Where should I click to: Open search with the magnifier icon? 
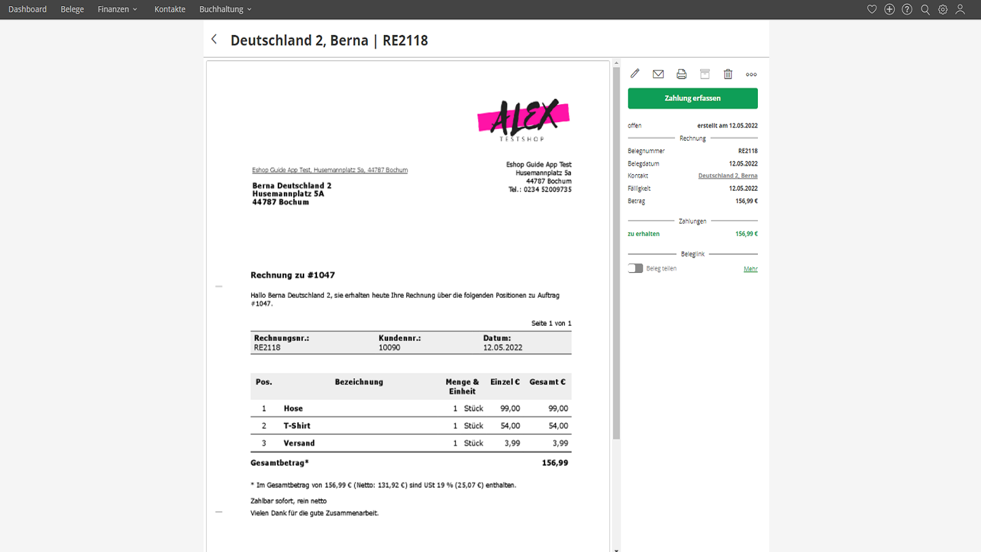tap(925, 9)
